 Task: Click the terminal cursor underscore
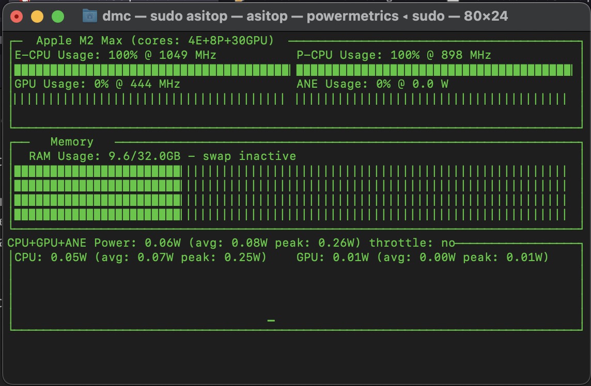271,321
